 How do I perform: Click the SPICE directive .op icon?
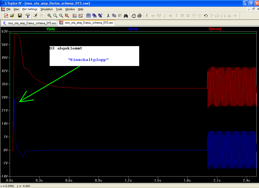pyautogui.click(x=235, y=16)
